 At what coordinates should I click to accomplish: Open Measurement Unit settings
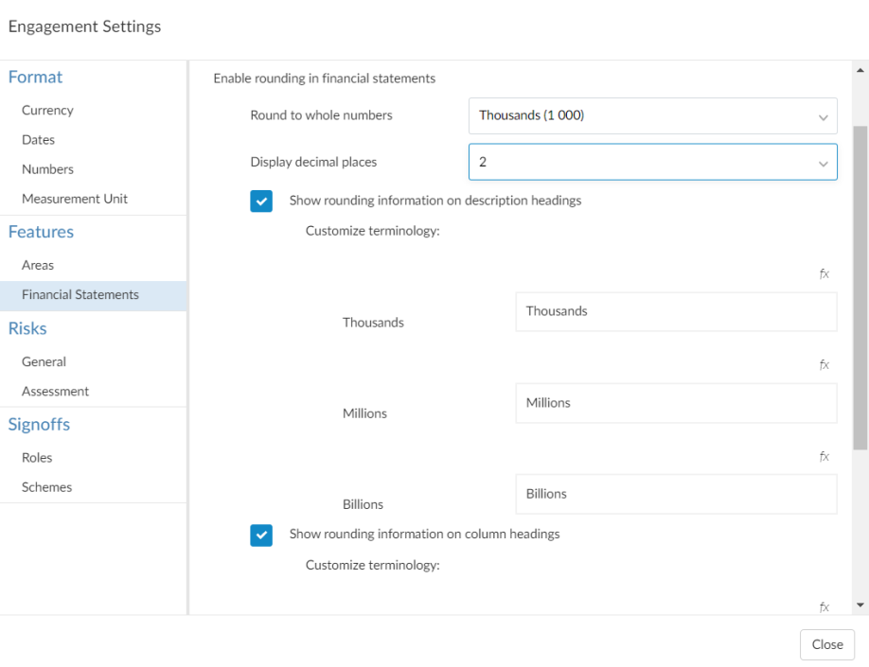pos(75,199)
